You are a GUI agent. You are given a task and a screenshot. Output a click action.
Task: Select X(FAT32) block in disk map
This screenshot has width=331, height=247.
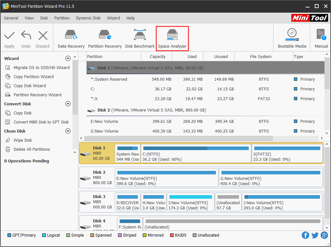[x=287, y=153]
